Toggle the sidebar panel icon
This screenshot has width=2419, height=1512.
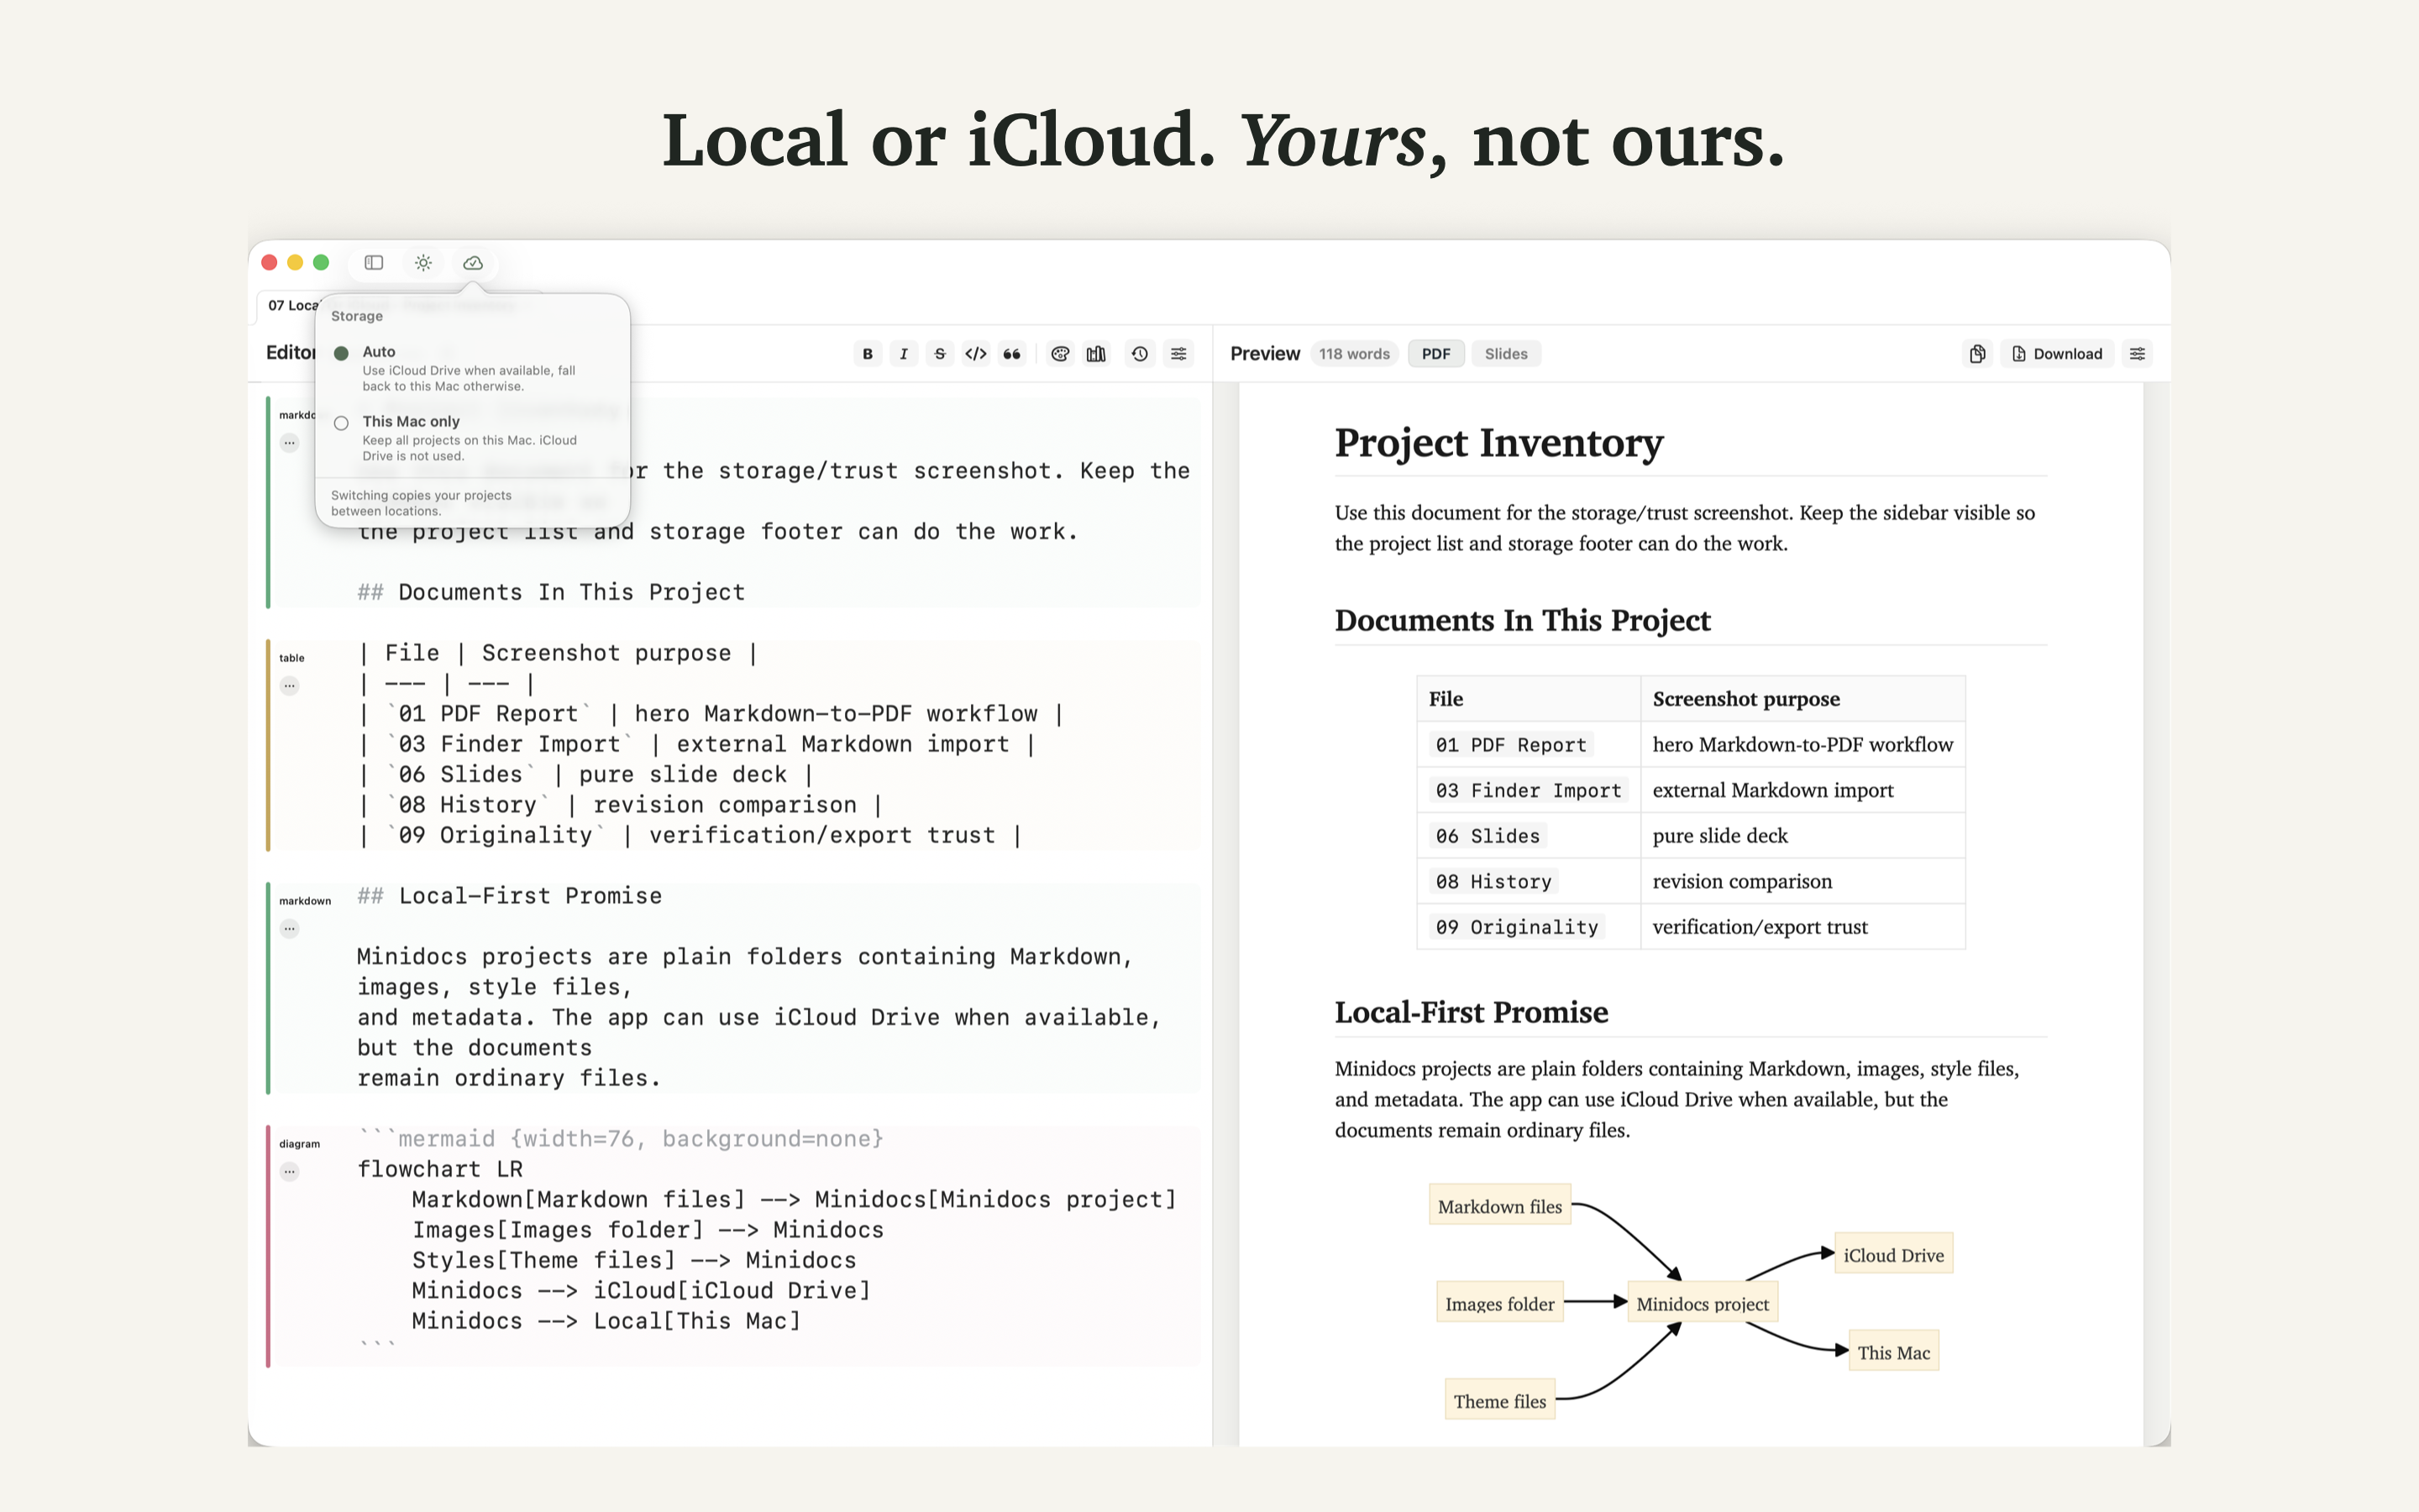click(x=374, y=263)
